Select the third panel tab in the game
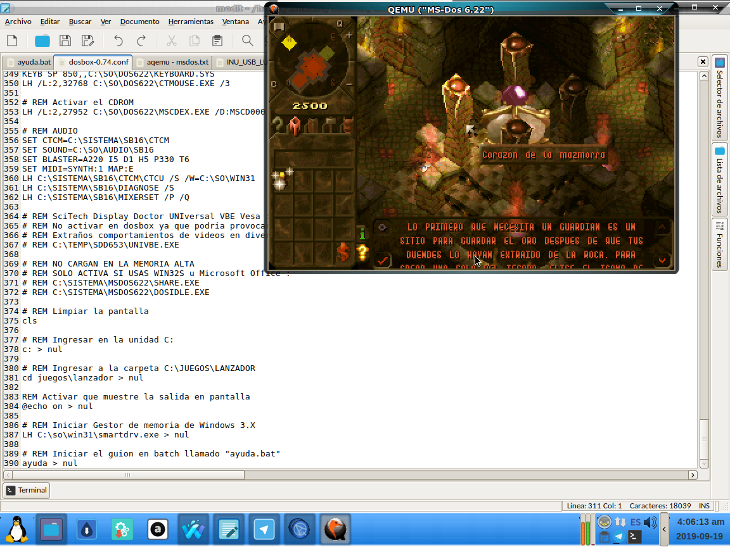The width and height of the screenshot is (730, 547). tap(312, 125)
